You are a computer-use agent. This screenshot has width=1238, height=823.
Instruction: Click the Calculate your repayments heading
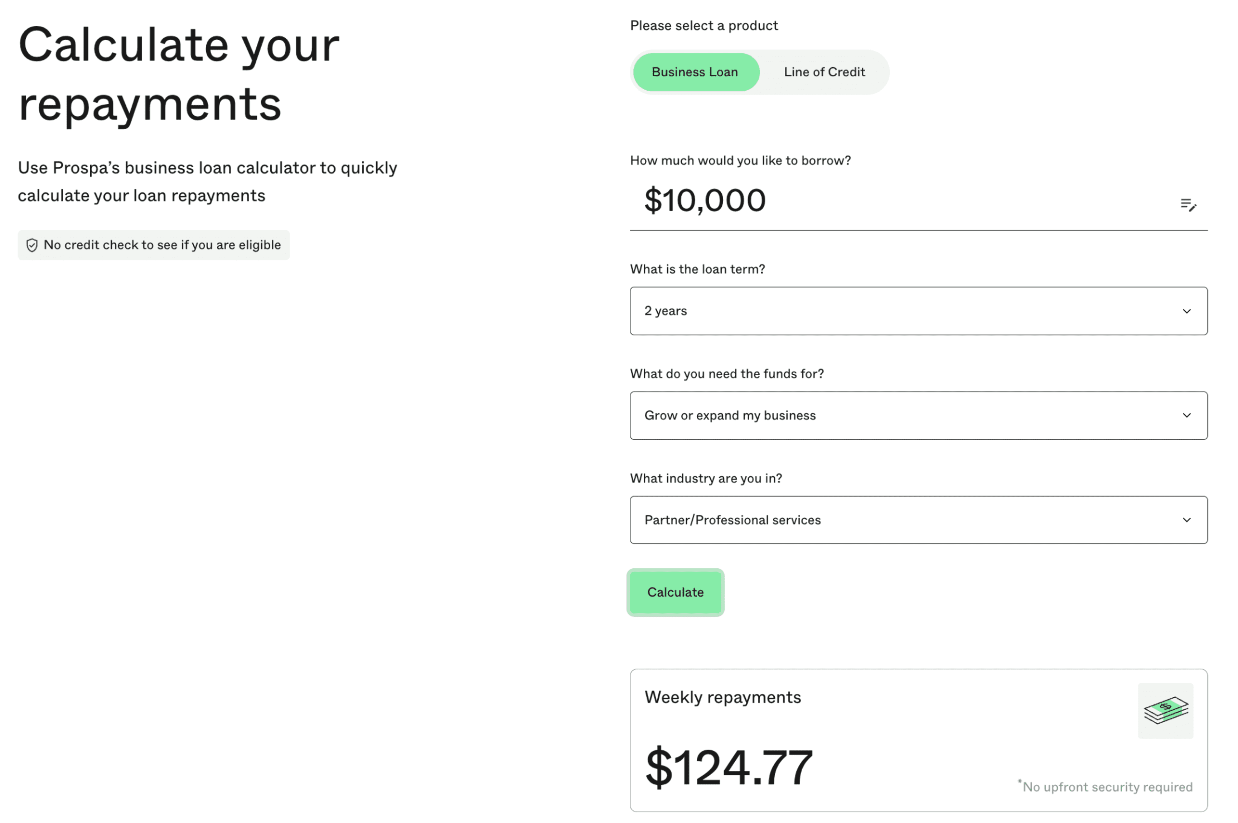pyautogui.click(x=179, y=74)
